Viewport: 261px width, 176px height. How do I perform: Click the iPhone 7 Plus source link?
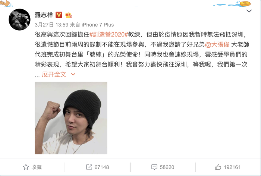tap(98, 25)
